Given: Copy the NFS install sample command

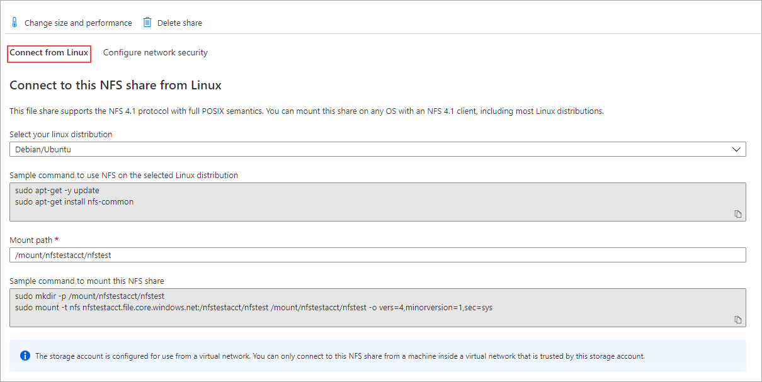Looking at the screenshot, I should (738, 214).
